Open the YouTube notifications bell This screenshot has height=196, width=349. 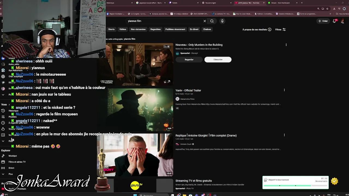click(335, 21)
